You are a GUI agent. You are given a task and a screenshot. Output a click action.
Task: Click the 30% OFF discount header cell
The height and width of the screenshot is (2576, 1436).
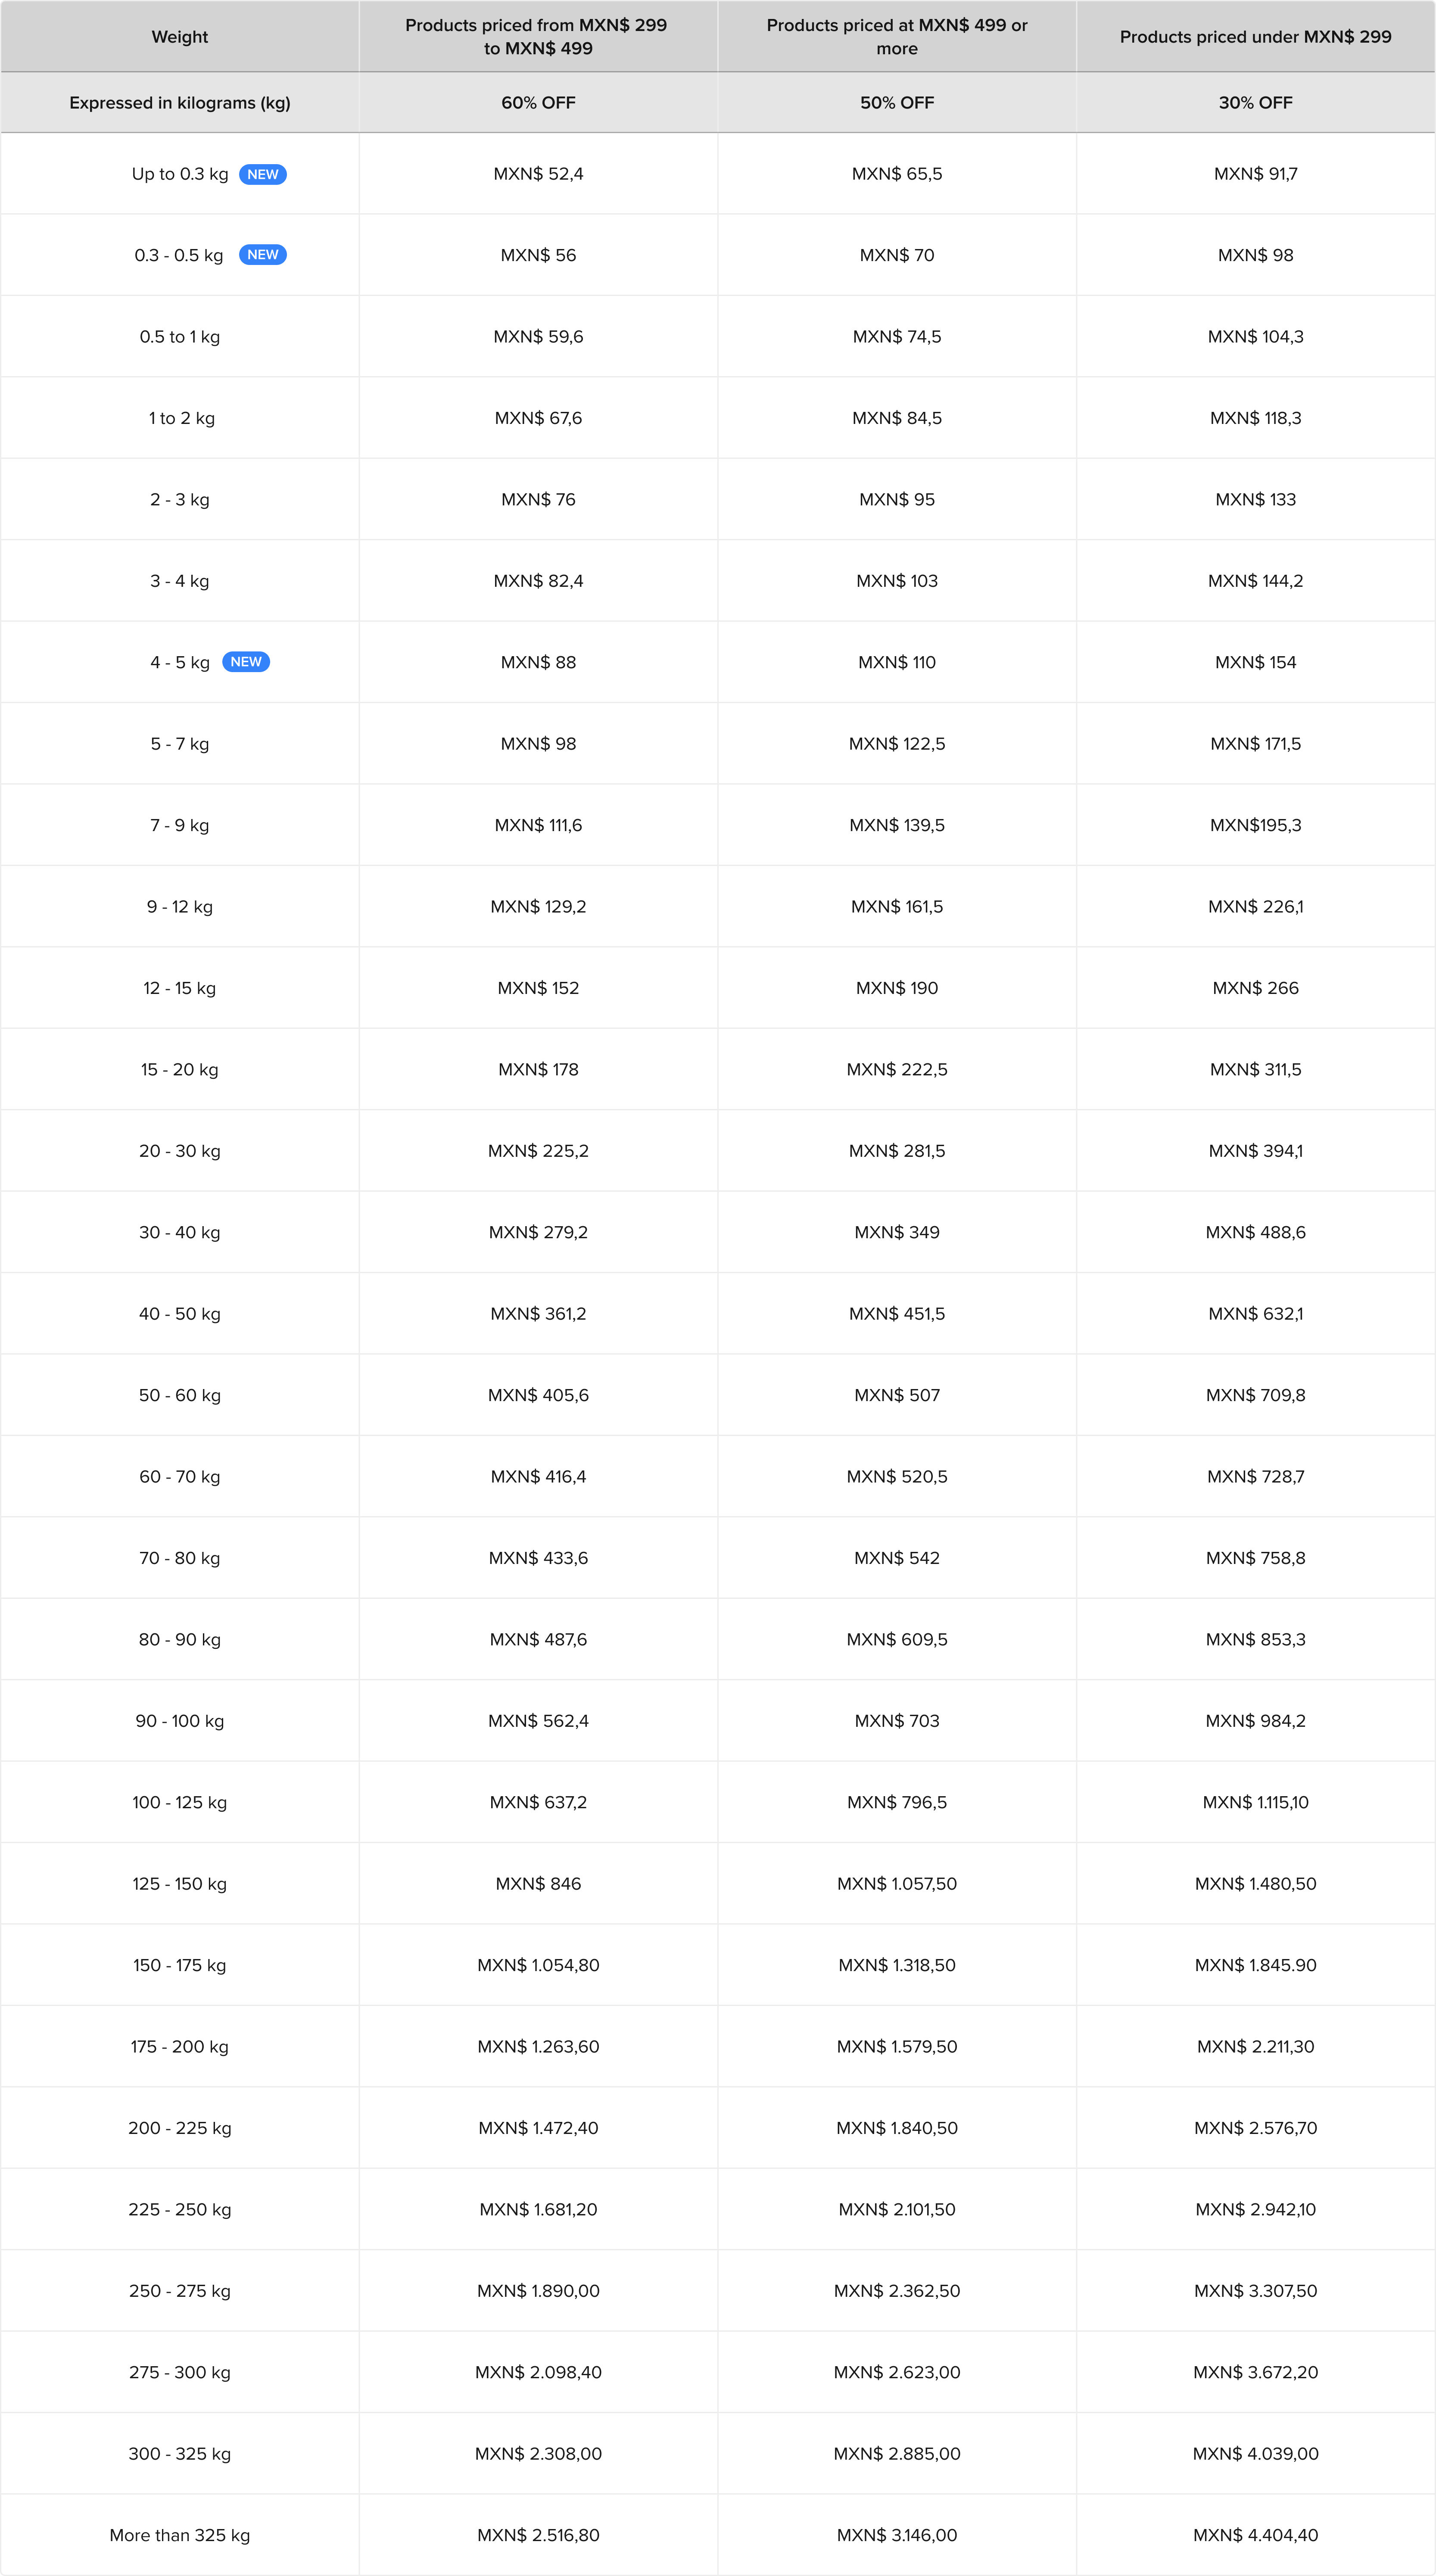coord(1256,103)
